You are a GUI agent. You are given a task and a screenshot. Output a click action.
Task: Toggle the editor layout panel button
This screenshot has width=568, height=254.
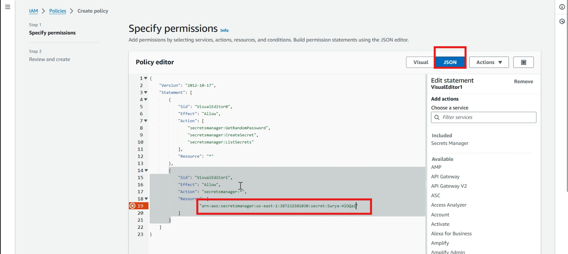tap(523, 62)
